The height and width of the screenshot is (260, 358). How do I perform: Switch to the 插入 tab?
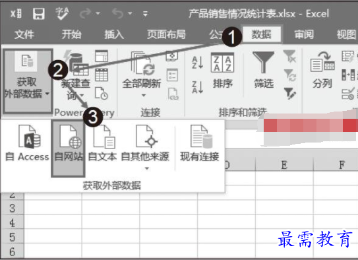point(114,34)
